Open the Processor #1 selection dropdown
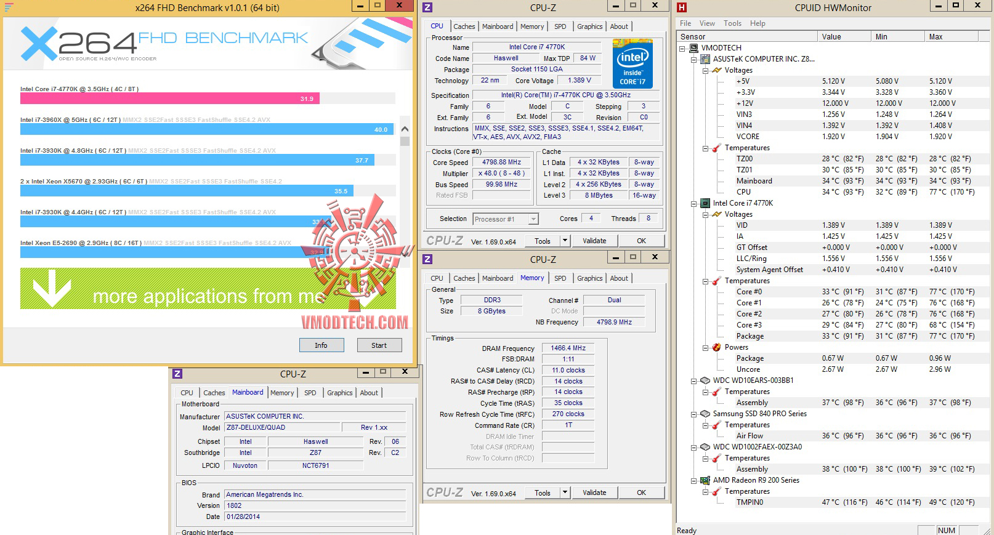Image resolution: width=994 pixels, height=535 pixels. [x=533, y=219]
